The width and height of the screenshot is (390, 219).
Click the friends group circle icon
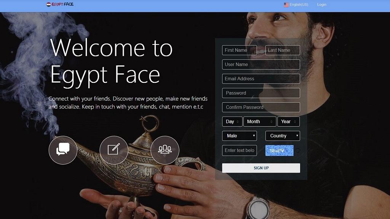[x=165, y=150]
